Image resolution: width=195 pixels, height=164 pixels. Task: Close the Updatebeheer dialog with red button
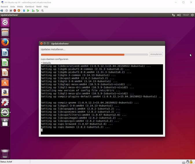pyautogui.click(x=41, y=43)
